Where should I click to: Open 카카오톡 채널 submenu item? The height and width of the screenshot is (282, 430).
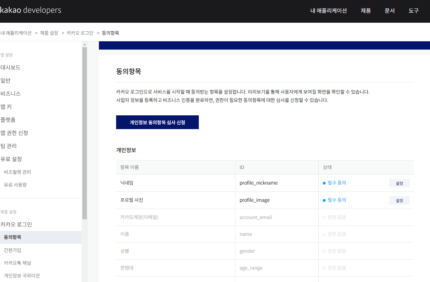[18, 263]
